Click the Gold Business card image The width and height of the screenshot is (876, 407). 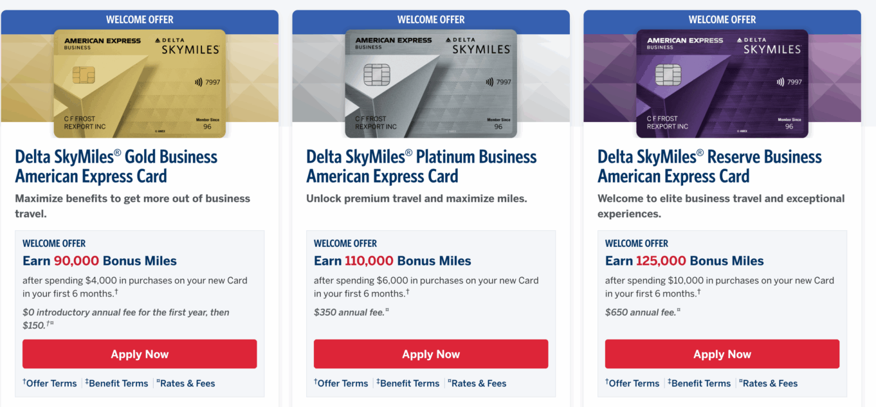click(140, 83)
